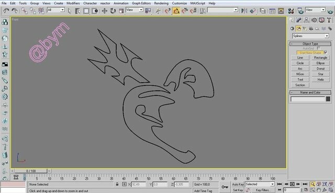Open the named selection sets dropdown

pyautogui.click(x=236, y=10)
